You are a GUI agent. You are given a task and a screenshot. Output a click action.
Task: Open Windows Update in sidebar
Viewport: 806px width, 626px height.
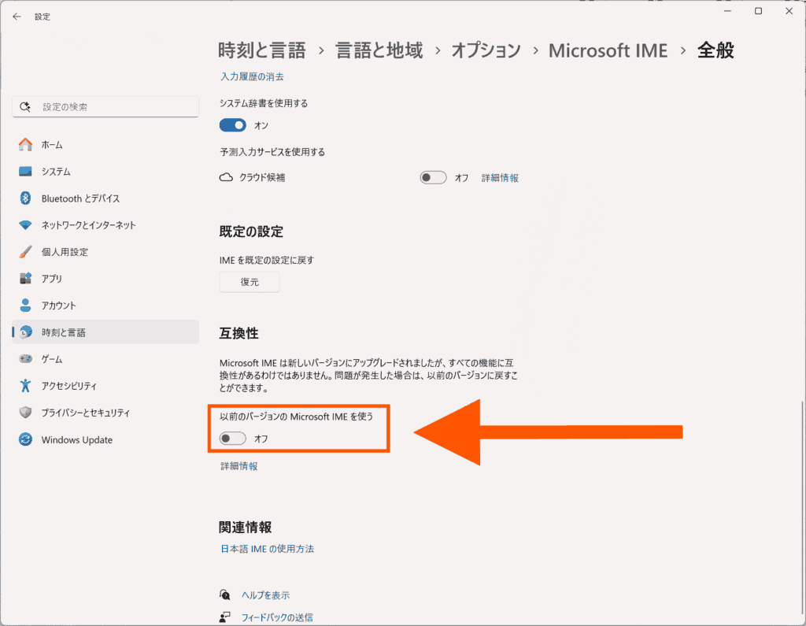point(105,439)
